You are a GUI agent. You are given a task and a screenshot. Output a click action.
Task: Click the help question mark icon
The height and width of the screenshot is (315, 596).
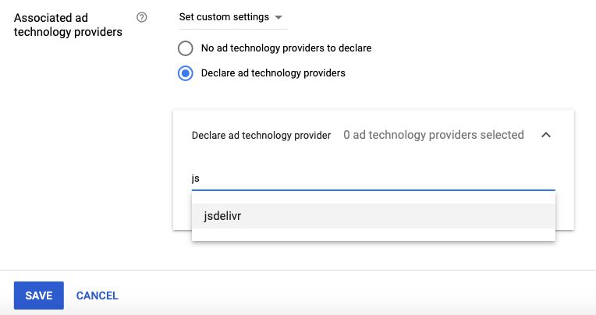coord(141,17)
